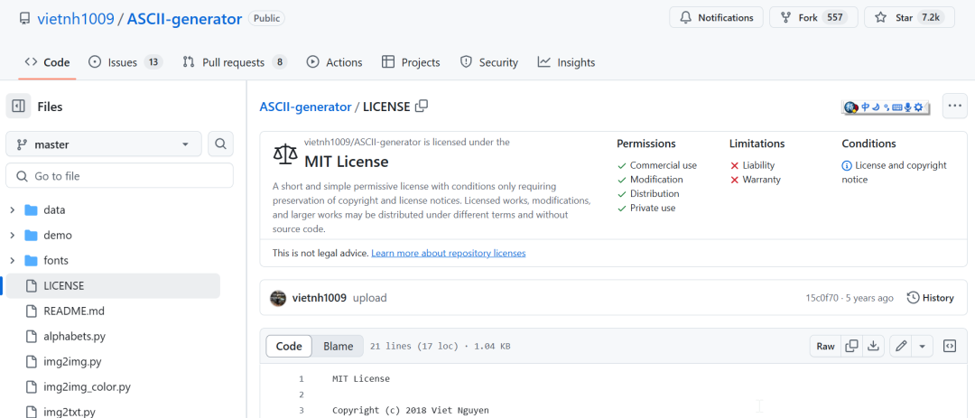Viewport: 975px width, 418px height.
Task: Edit this file with pencil icon
Action: pos(900,346)
